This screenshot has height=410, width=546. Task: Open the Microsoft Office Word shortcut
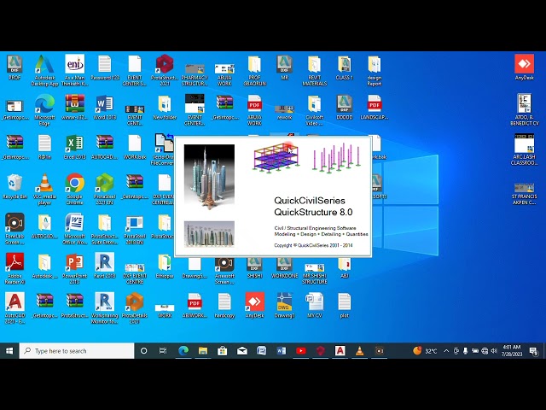(74, 229)
